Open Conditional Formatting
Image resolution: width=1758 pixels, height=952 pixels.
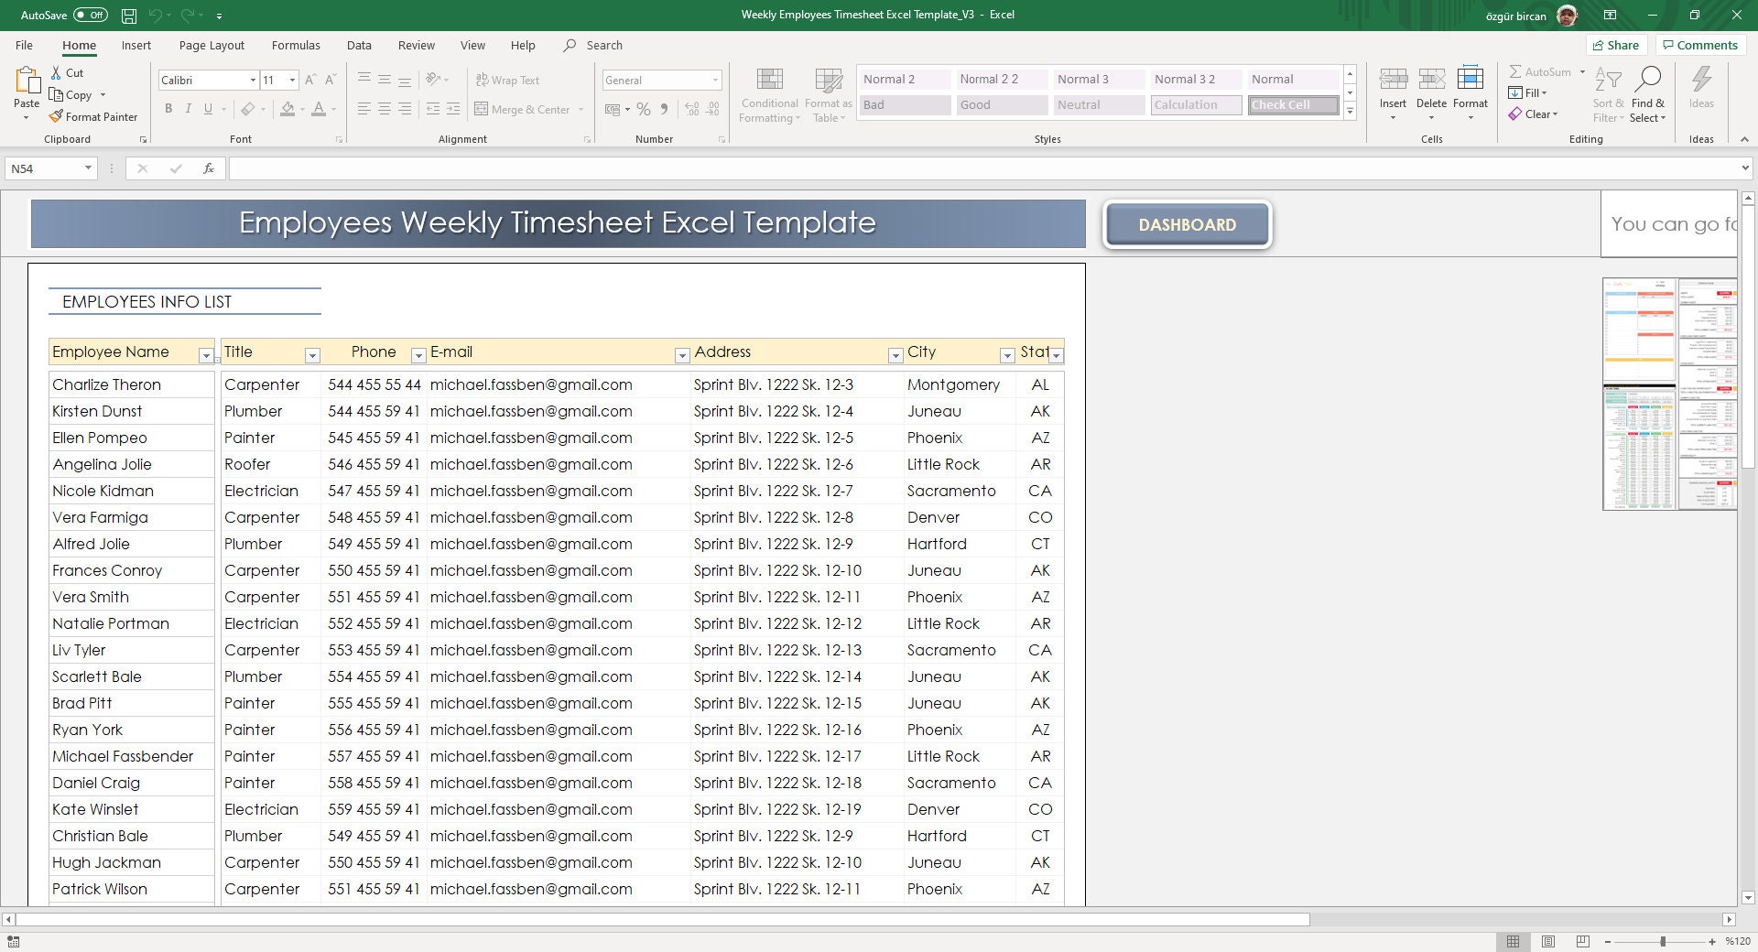769,95
